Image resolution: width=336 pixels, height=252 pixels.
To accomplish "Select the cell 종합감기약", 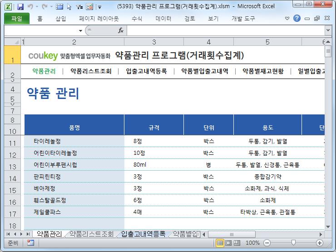I will click(x=267, y=177).
